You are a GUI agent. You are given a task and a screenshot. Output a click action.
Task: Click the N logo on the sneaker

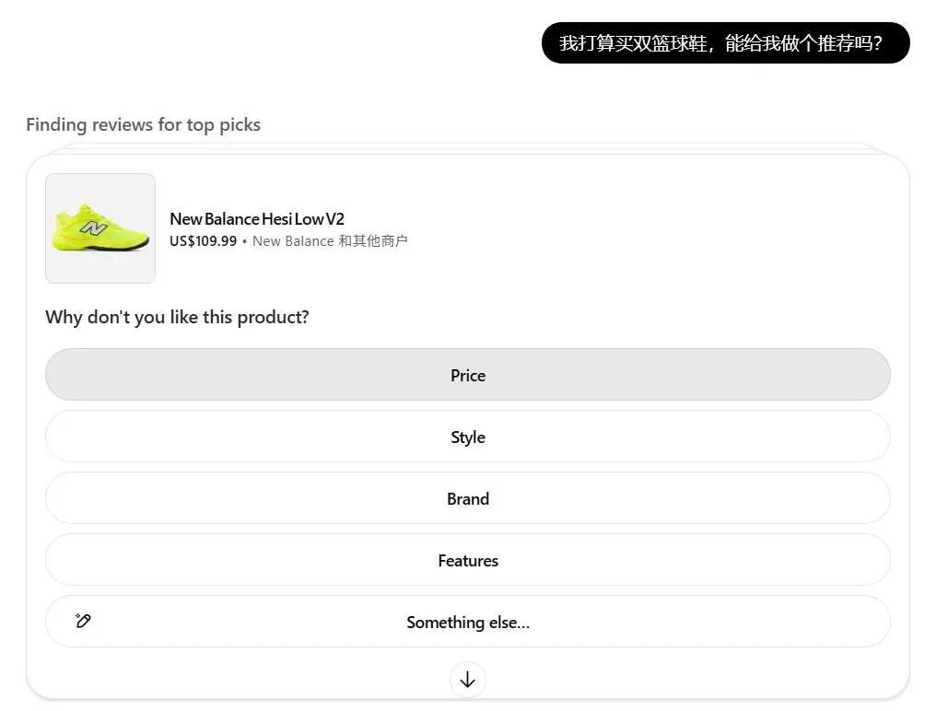[93, 227]
